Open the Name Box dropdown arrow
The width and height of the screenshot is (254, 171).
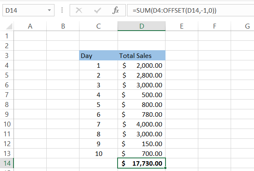coord(50,10)
